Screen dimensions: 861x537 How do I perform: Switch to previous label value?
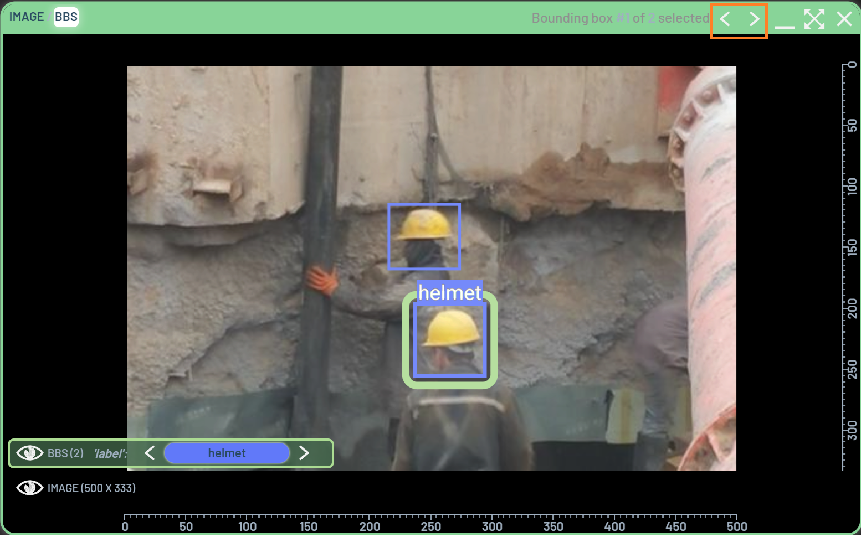coord(150,453)
